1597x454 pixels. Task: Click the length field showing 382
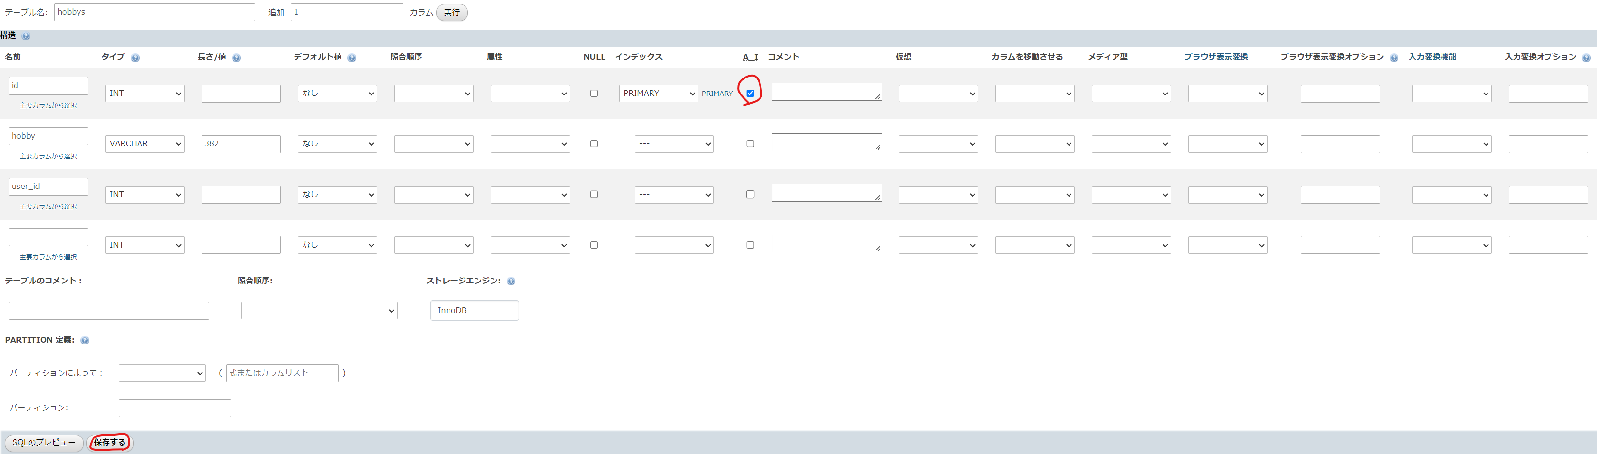click(241, 144)
